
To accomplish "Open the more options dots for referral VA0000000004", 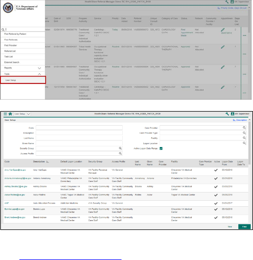I will (244, 74).
